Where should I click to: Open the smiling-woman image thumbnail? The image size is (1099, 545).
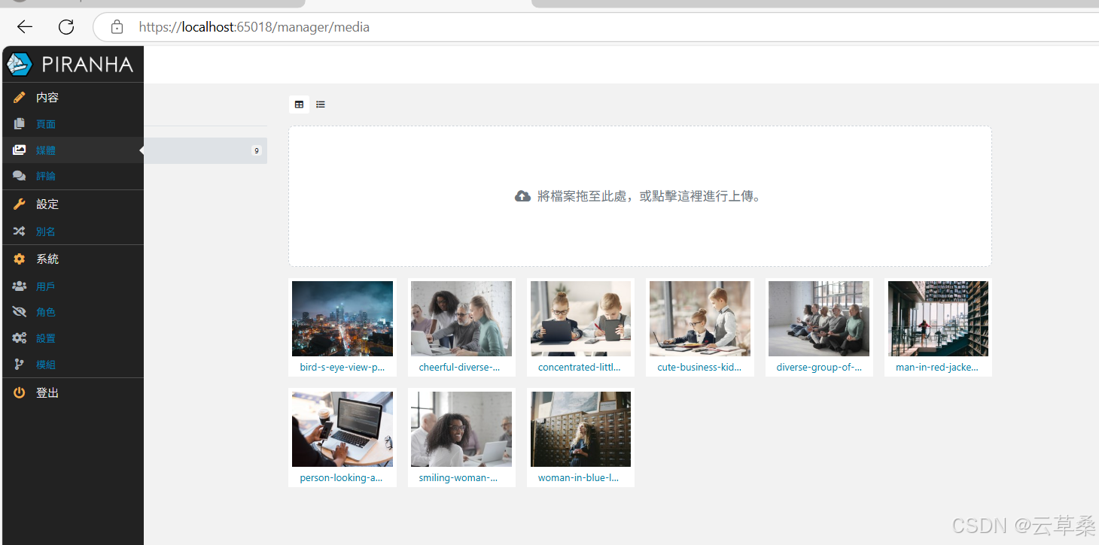click(x=461, y=429)
